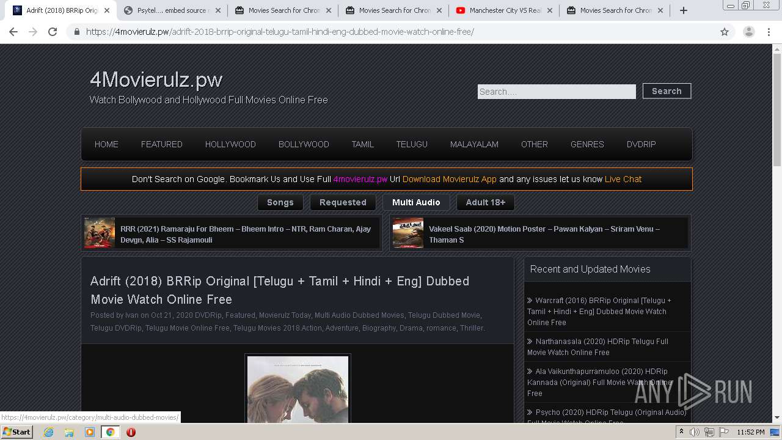Open the TAMIL menu item
Image resolution: width=782 pixels, height=440 pixels.
coord(362,144)
